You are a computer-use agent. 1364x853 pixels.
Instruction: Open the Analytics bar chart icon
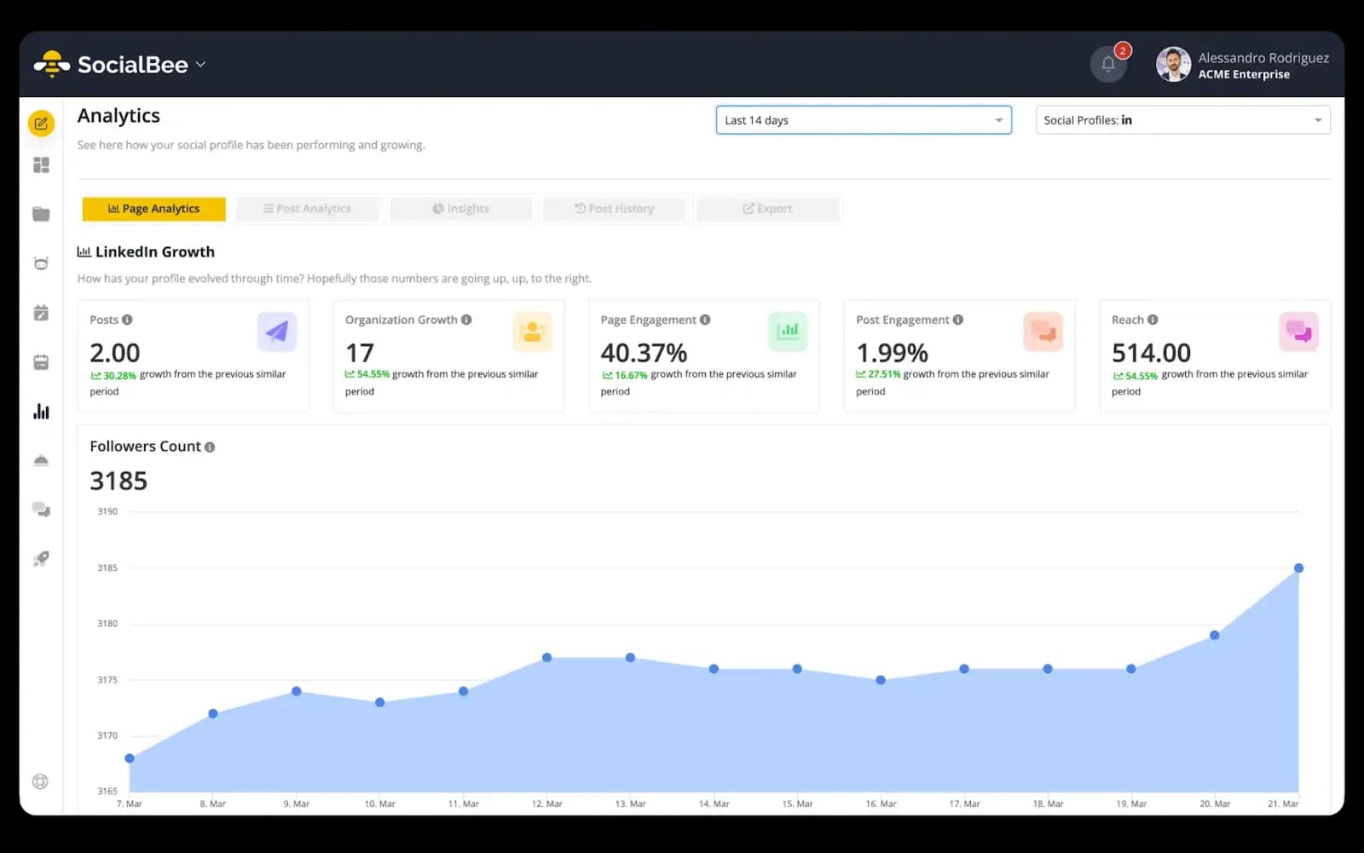point(41,412)
